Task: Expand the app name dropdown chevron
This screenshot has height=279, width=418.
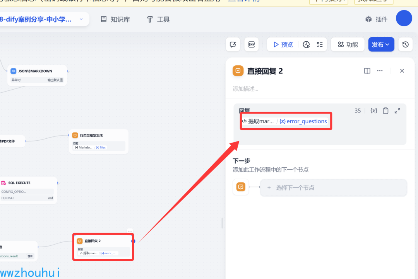Action: click(x=81, y=19)
